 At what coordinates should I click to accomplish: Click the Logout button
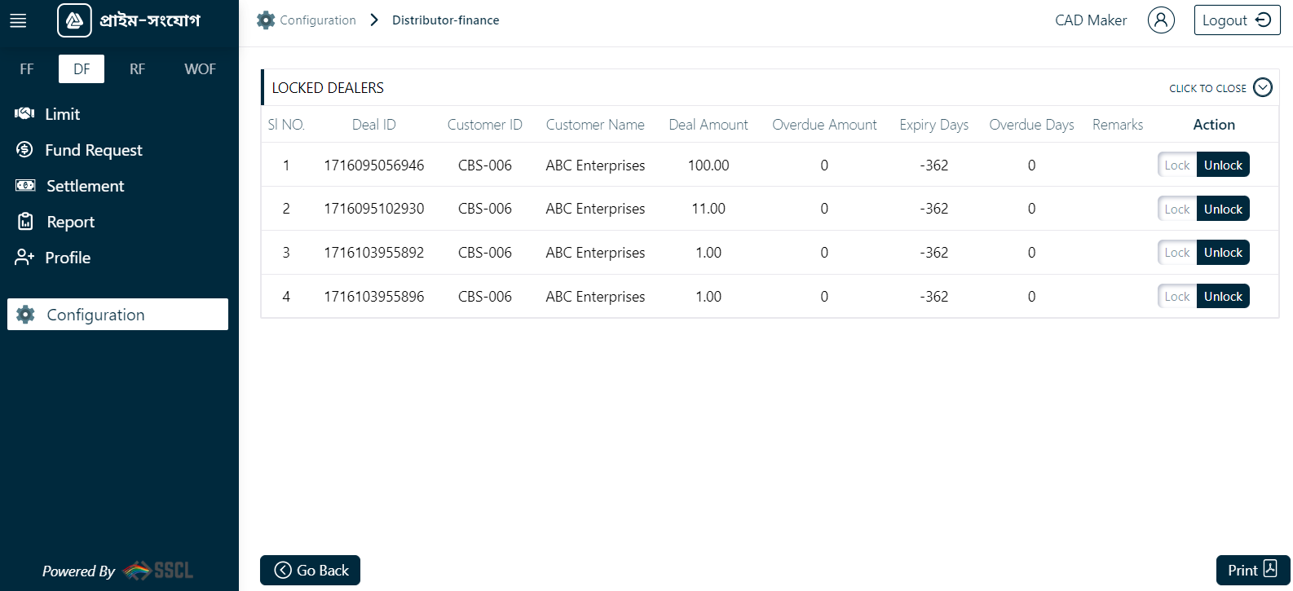(x=1237, y=20)
